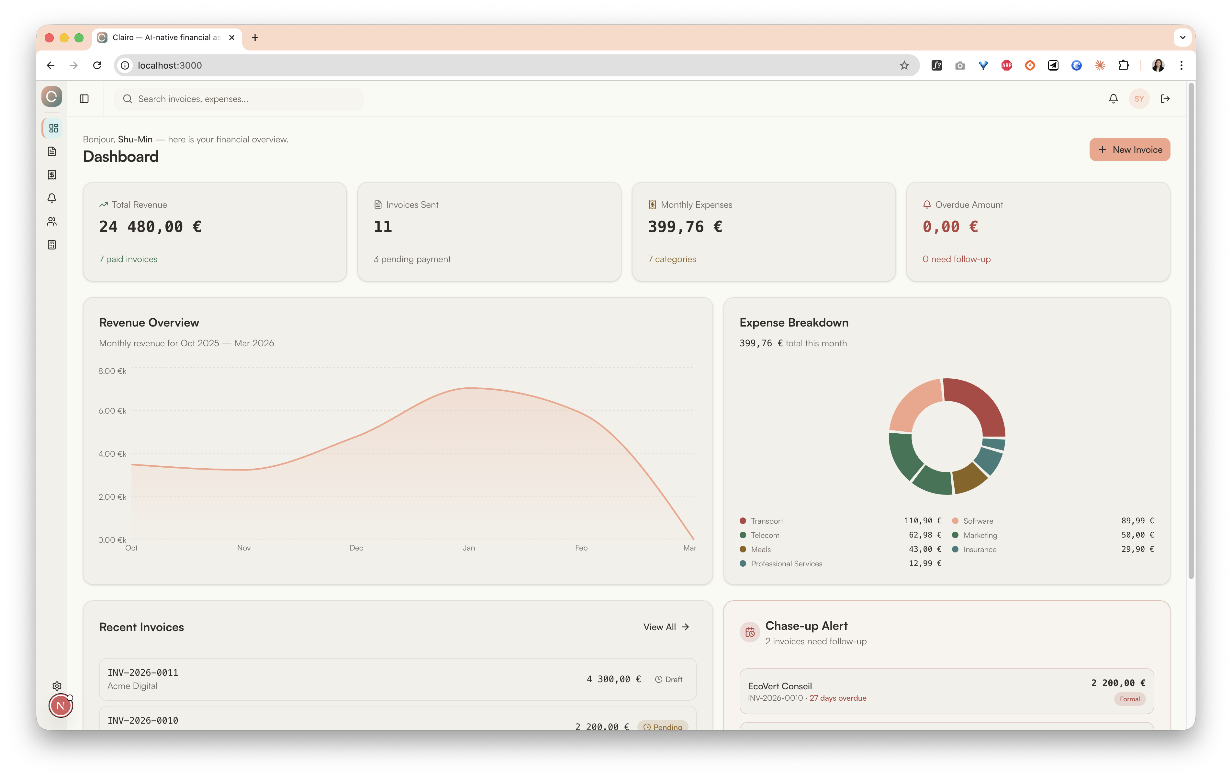This screenshot has width=1232, height=778.
Task: Open EcoVert Conseil chase-up alert card
Action: [x=946, y=691]
